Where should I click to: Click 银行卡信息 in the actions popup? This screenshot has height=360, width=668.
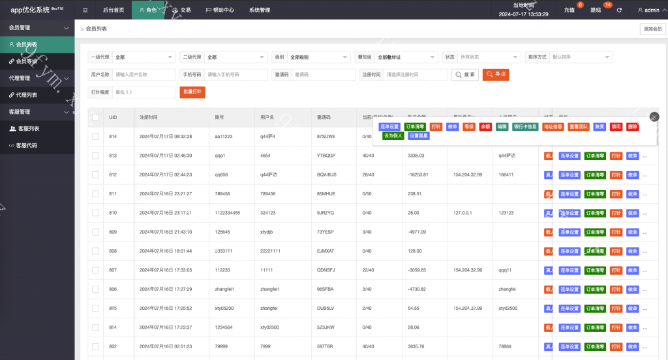point(525,127)
